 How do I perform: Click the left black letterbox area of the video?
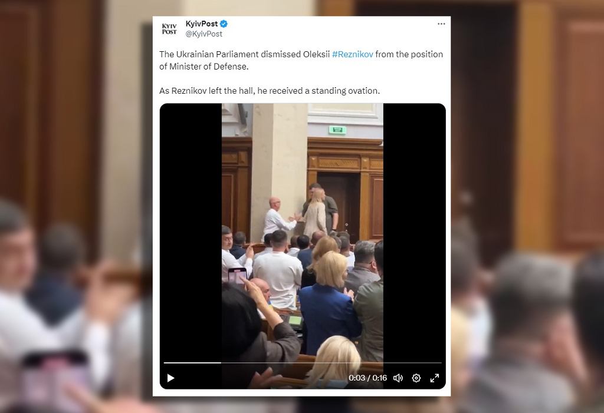191,231
